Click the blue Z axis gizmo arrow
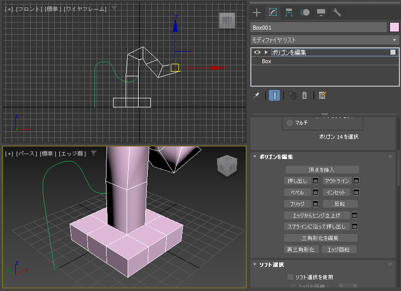The image size is (401, 291). point(175,25)
